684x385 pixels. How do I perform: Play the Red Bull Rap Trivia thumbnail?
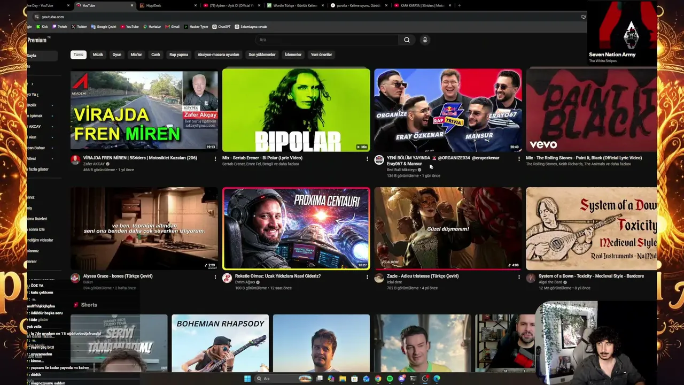click(448, 110)
